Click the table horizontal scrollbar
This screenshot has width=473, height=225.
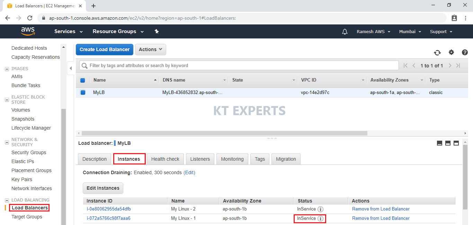224,133
